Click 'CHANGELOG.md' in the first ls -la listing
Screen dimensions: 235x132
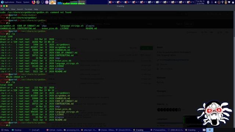pos(62,50)
